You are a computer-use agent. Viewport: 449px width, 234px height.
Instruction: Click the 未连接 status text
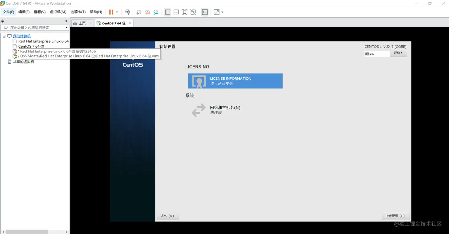point(216,113)
